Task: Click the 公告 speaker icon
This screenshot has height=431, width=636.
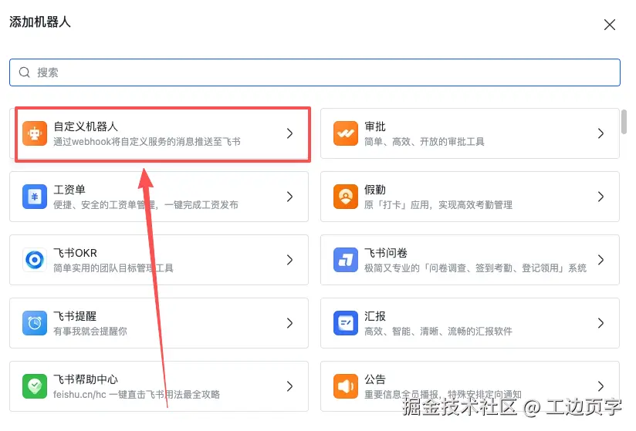Action: (346, 386)
